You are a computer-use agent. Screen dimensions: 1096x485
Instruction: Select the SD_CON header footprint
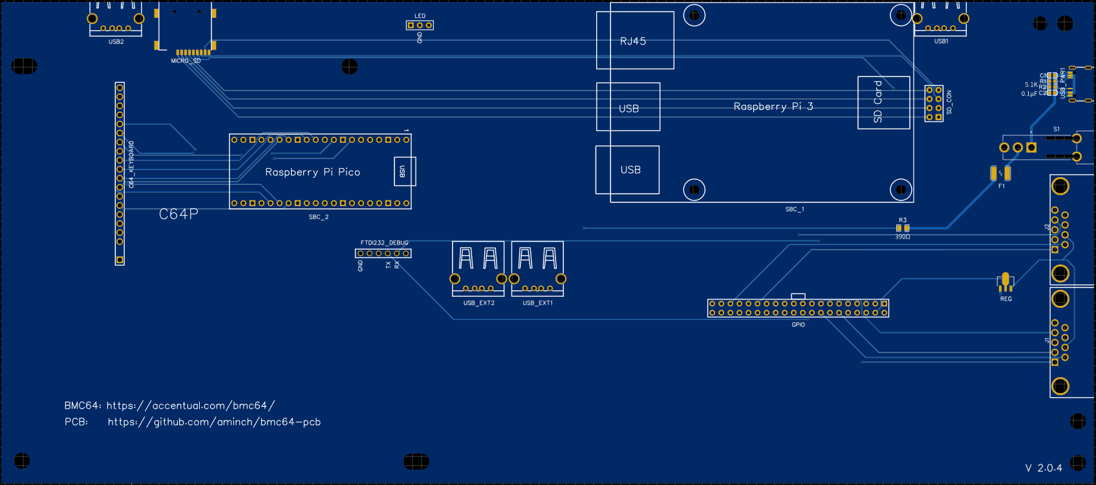pos(934,103)
